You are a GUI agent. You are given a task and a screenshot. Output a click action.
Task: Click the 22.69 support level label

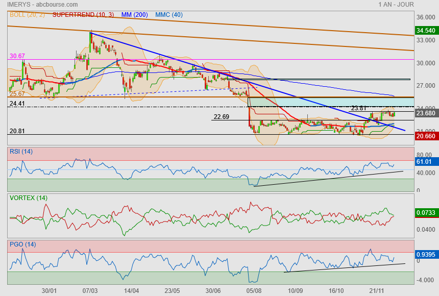221,117
